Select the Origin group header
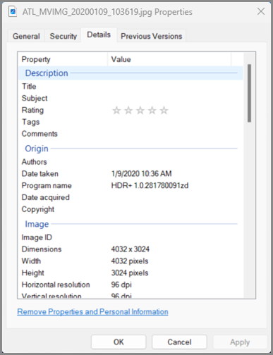Viewport: 273px width, 355px height. pos(131,149)
